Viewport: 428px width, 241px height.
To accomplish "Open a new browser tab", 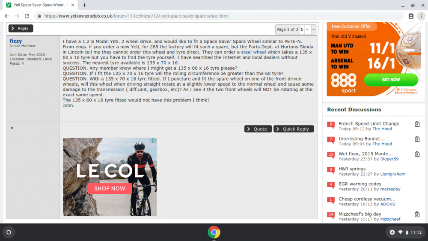I will click(x=85, y=5).
